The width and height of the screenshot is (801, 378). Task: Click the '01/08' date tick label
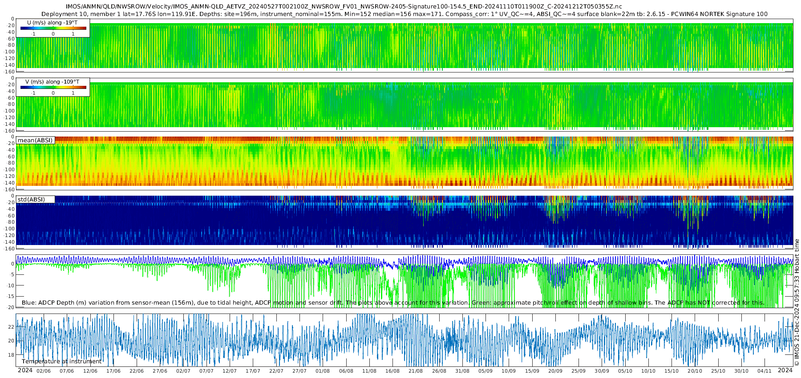[323, 371]
